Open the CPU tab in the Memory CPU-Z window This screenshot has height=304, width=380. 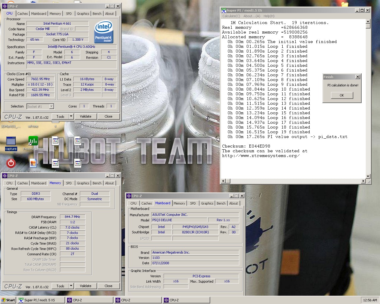tap(9, 183)
